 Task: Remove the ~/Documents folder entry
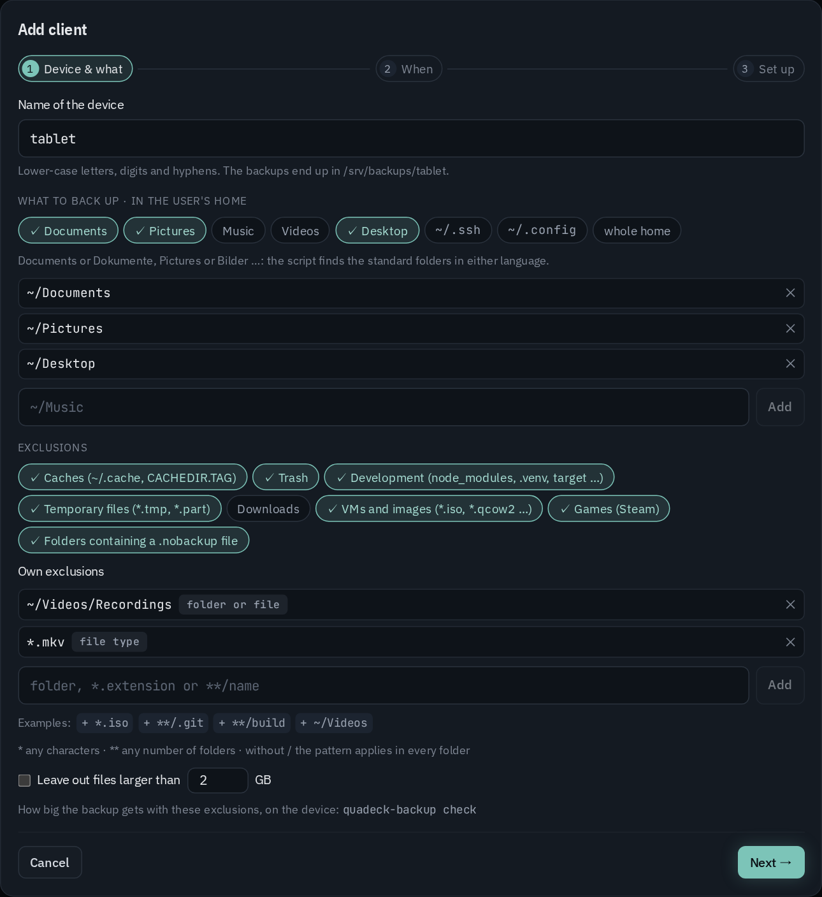pyautogui.click(x=790, y=293)
